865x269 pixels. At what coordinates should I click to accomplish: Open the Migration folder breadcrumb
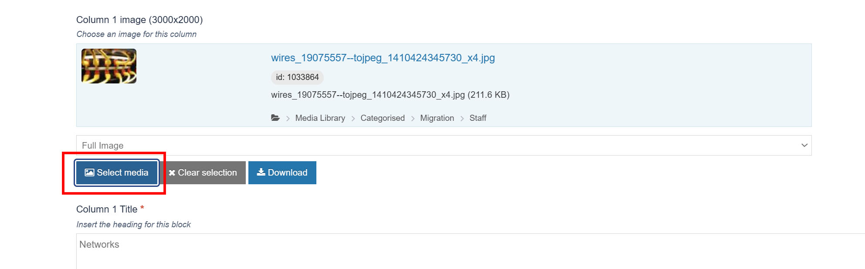pos(437,118)
